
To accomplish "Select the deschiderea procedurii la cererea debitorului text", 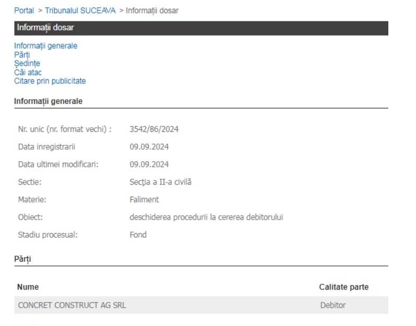I will tap(206, 217).
